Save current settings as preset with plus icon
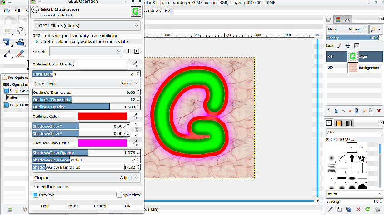Viewport: 384px width, 215px height. (x=128, y=51)
